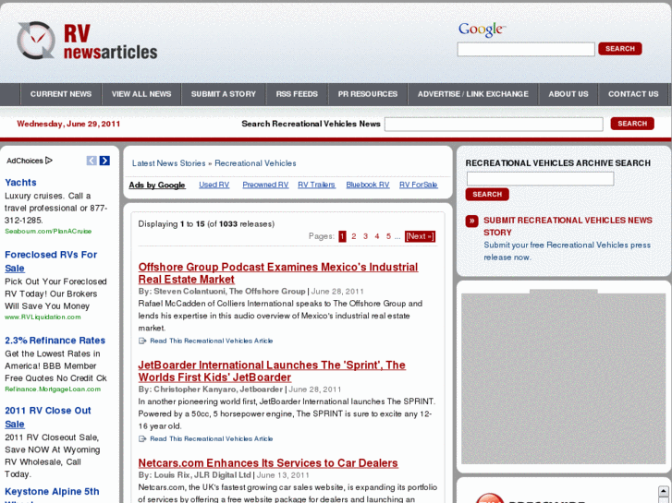Click article icon under the JetBoarder story

pyautogui.click(x=142, y=438)
